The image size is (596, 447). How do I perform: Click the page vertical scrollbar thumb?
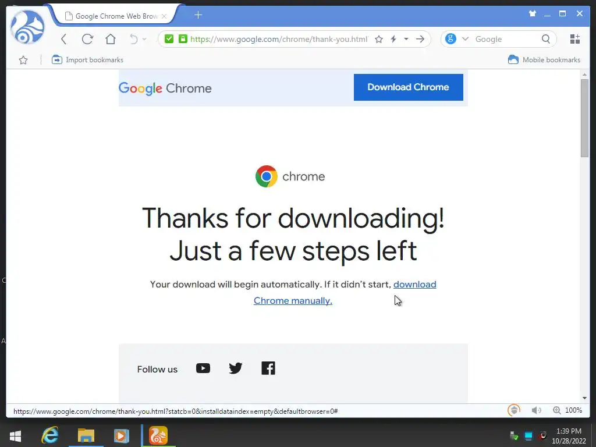click(584, 118)
